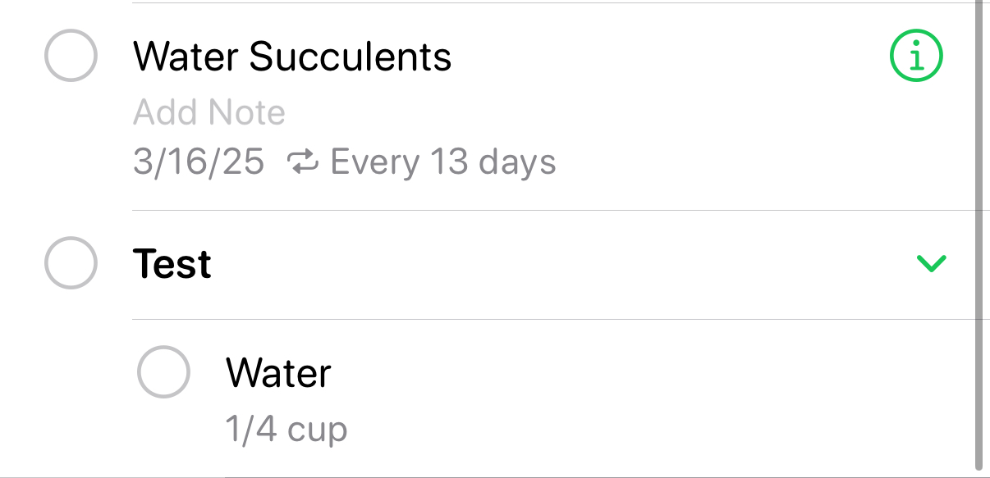990x478 pixels.
Task: Open the Every 13 days repeat setting
Action: pyautogui.click(x=443, y=162)
